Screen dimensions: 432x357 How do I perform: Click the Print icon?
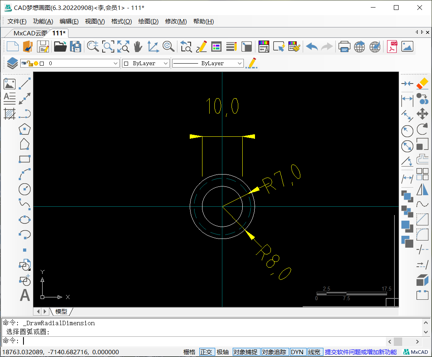pyautogui.click(x=344, y=46)
